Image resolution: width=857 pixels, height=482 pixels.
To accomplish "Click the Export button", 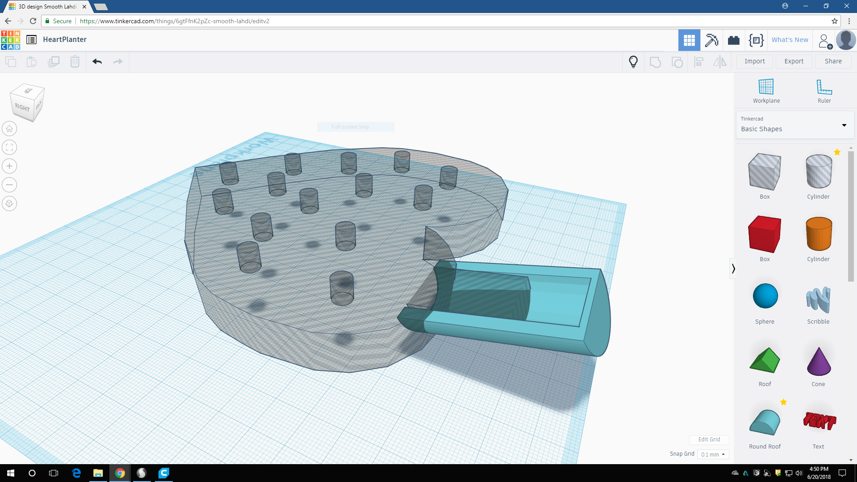I will click(794, 61).
